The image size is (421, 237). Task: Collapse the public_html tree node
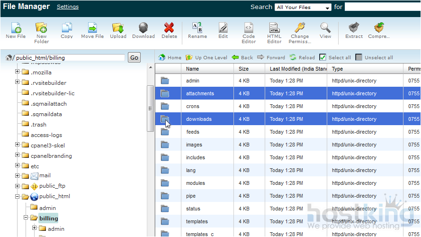[18, 197]
